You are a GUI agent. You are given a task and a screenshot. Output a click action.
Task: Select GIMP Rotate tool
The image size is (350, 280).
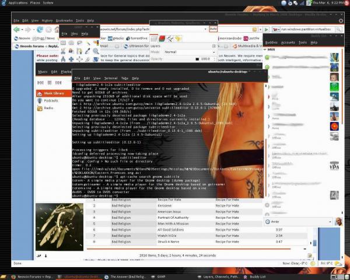click(96, 59)
